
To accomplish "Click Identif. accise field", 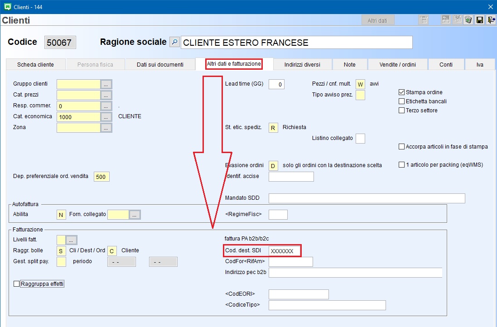I will 291,177.
